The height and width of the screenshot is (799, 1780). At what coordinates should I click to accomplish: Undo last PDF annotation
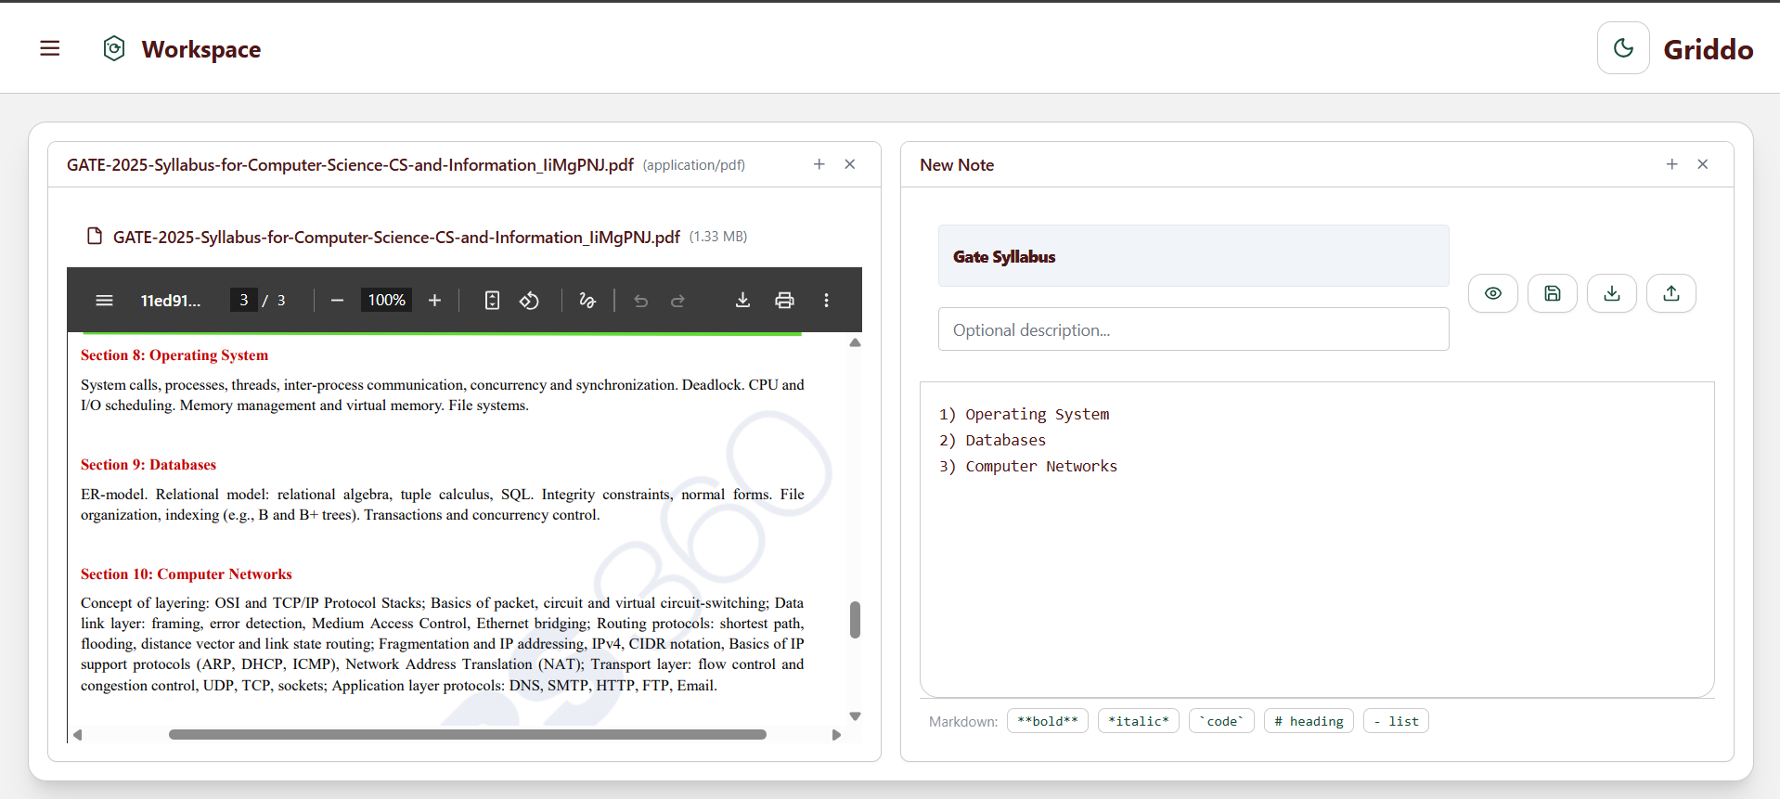coord(640,301)
